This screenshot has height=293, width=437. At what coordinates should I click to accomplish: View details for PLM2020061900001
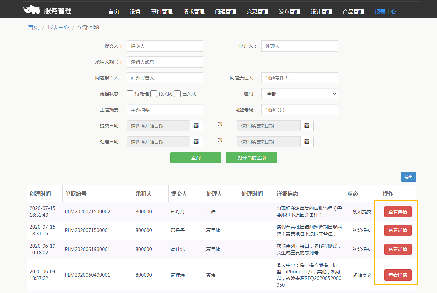398,249
